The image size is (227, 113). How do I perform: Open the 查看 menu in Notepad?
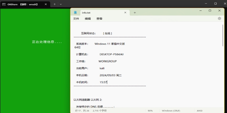tap(99, 19)
